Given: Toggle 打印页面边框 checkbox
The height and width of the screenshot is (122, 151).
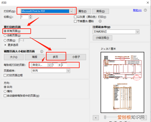Looking at the screenshot, I should (5, 75).
